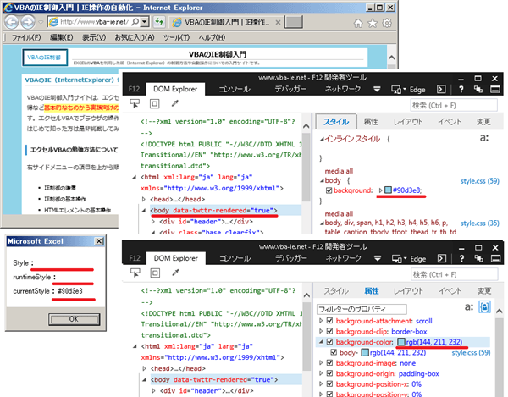
Task: Expand the background-image property row
Action: click(321, 362)
